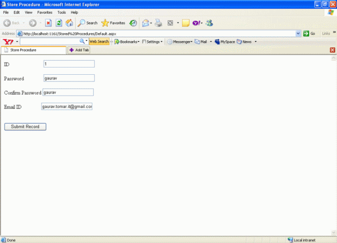The image size is (337, 243).
Task: Open the yellow notes icon
Action: click(186, 23)
